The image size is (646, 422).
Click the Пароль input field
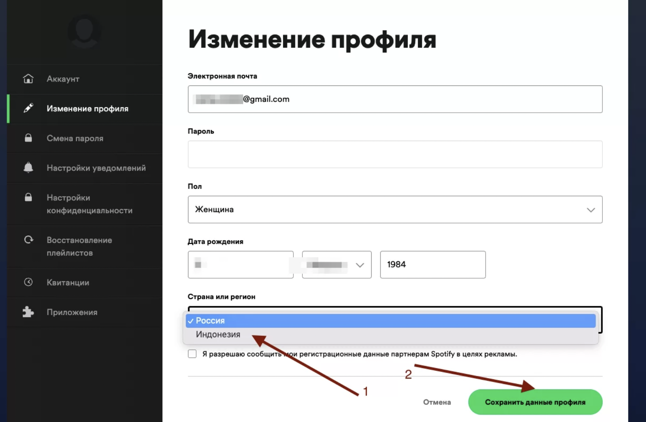[395, 154]
